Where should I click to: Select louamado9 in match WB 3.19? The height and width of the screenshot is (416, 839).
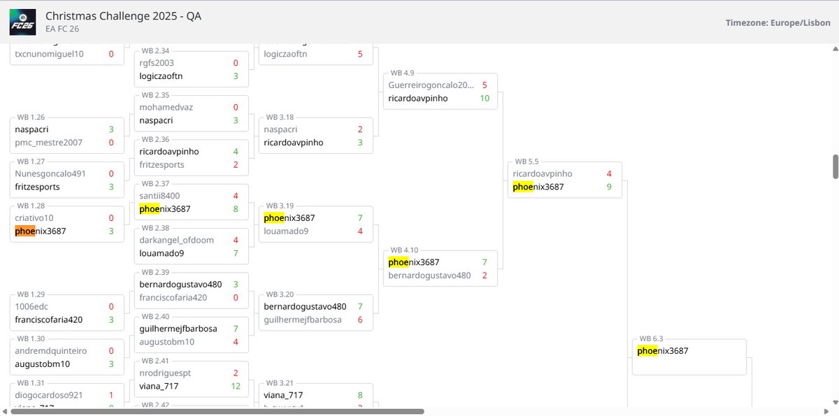point(286,231)
